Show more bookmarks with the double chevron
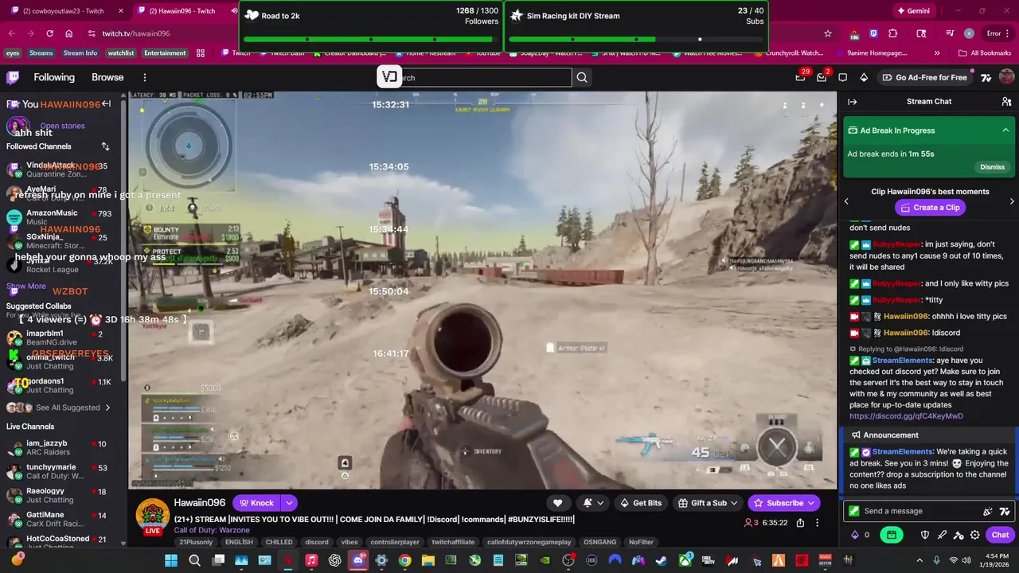1019x573 pixels. [x=937, y=53]
